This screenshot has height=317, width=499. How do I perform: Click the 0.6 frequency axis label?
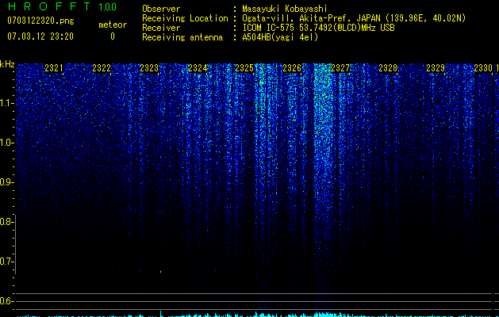pos(6,301)
